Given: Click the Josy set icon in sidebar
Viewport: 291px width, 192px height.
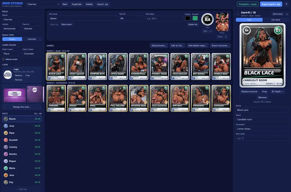Looking at the screenshot, I should point(6,126).
